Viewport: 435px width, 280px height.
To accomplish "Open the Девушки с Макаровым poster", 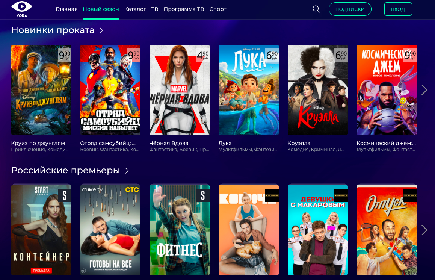I will tap(318, 230).
